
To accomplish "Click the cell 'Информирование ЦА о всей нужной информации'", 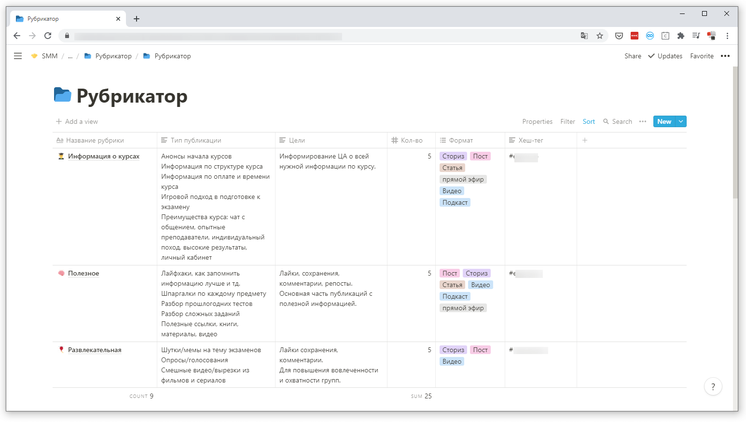I will [x=331, y=207].
